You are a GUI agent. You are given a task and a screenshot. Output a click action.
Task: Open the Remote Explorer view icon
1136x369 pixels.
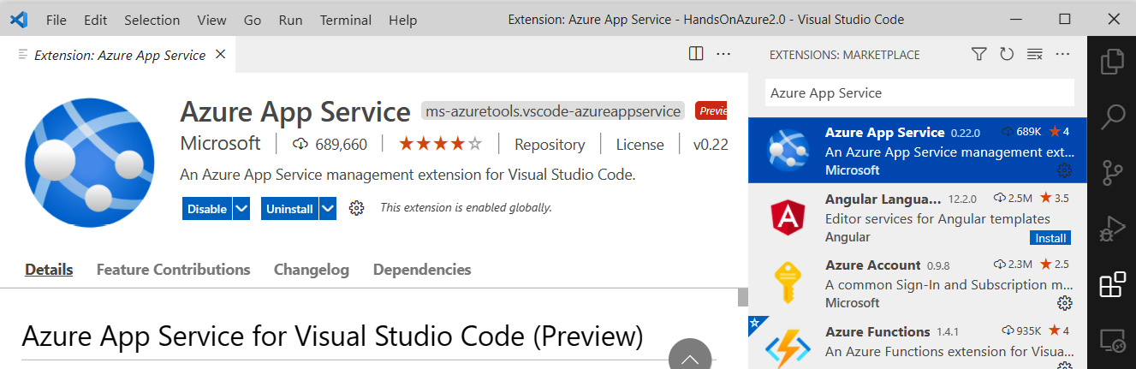pyautogui.click(x=1111, y=341)
